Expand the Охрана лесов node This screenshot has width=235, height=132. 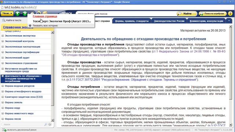click(x=3, y=119)
